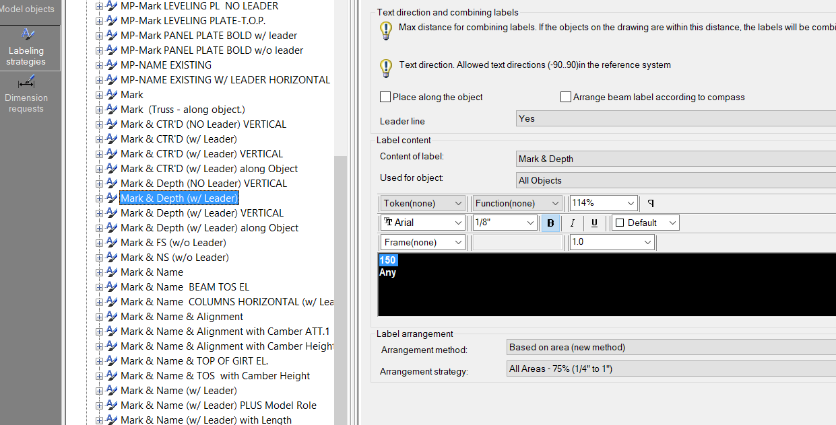Open the Arrangement method dropdown
836x425 pixels.
coord(672,348)
